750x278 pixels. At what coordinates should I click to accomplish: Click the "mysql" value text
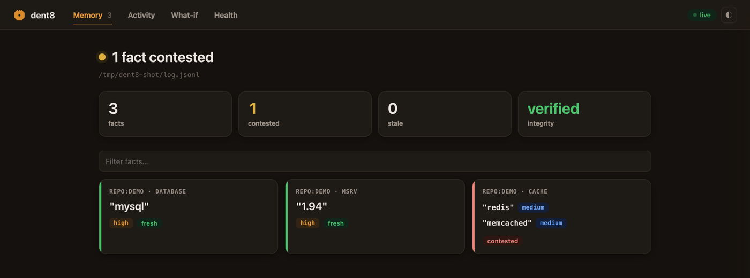tap(129, 206)
